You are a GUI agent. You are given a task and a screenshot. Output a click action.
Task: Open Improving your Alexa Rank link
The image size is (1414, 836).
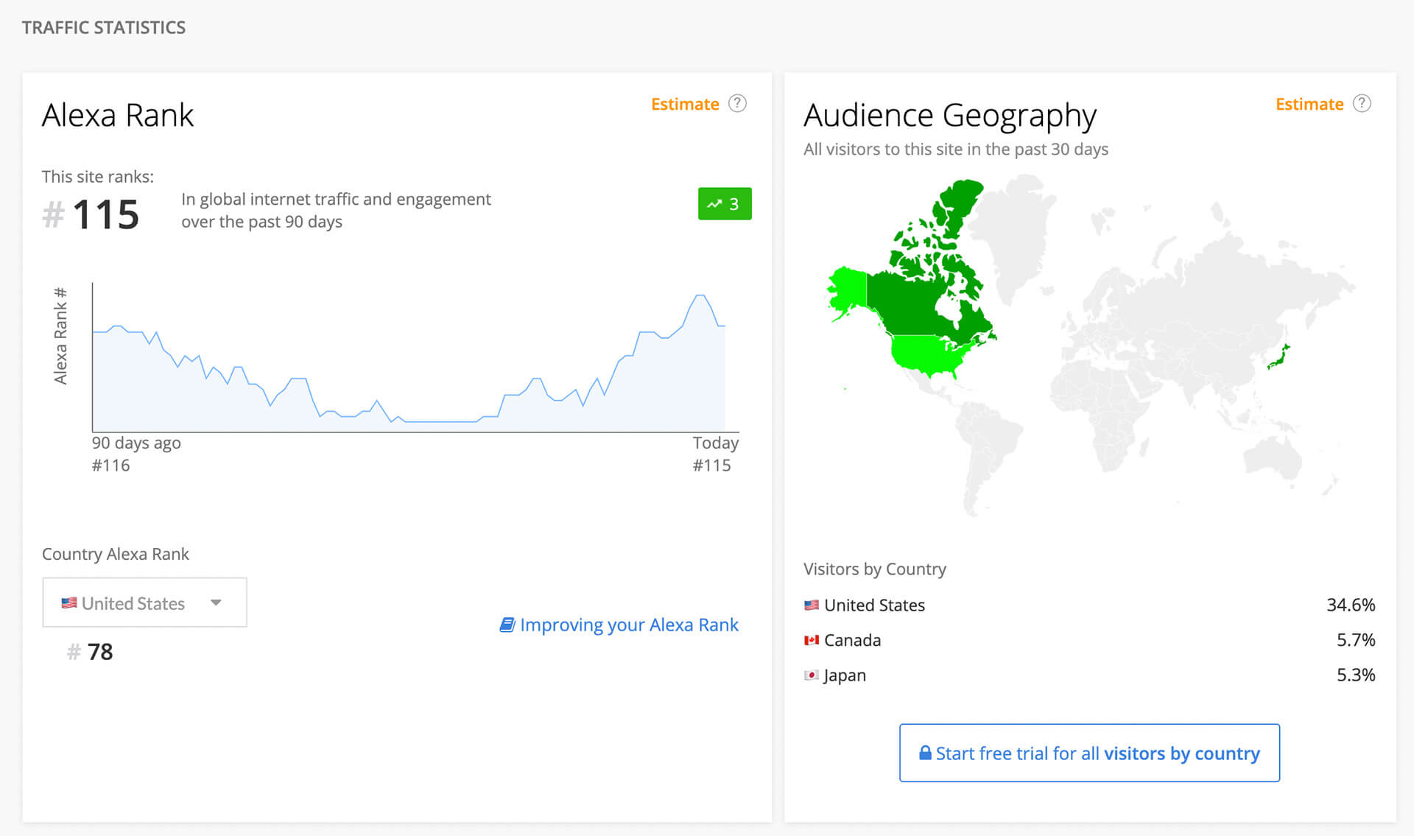click(628, 625)
